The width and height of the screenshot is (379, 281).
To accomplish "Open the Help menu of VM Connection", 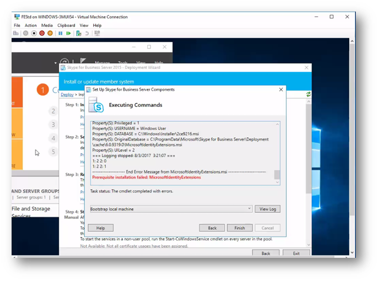I will [97, 25].
